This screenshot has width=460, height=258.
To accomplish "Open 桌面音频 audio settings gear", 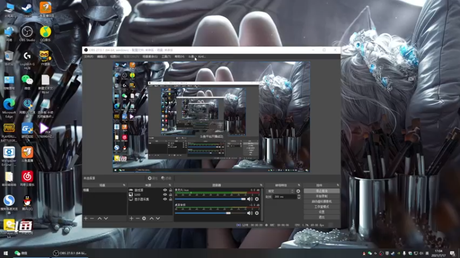I will [256, 213].
